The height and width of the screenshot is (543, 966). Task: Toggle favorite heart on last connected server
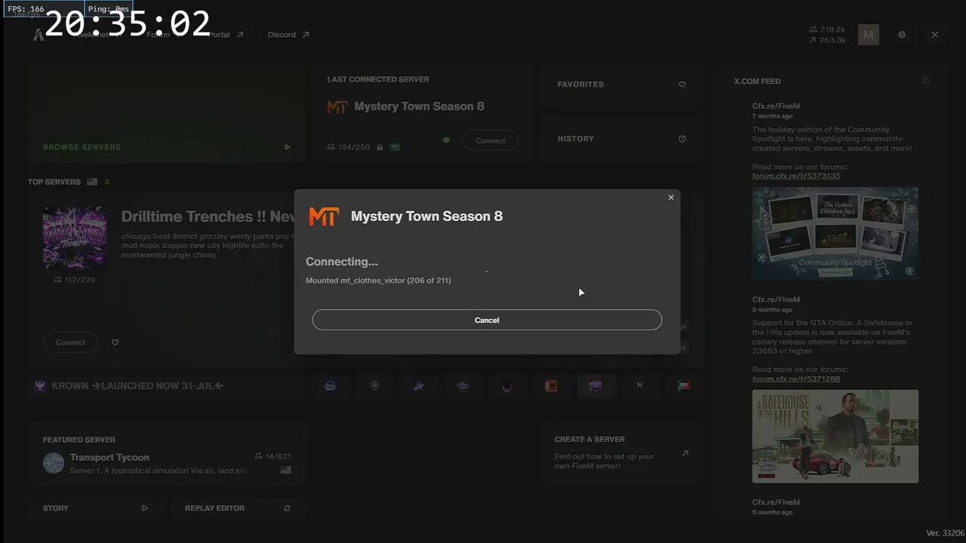tap(446, 140)
